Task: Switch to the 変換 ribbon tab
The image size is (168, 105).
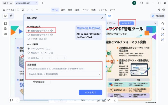Action: click(77, 10)
